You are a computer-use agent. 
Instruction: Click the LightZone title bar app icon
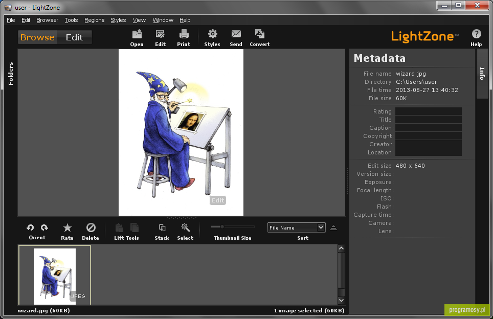pos(9,8)
